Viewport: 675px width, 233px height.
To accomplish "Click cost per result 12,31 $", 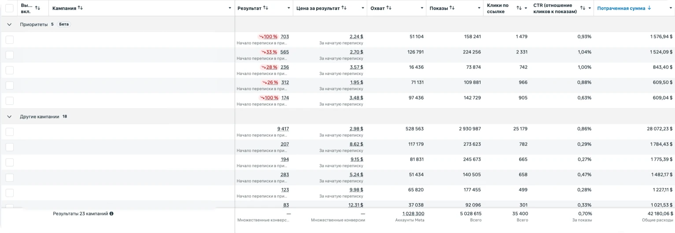I will [355, 205].
